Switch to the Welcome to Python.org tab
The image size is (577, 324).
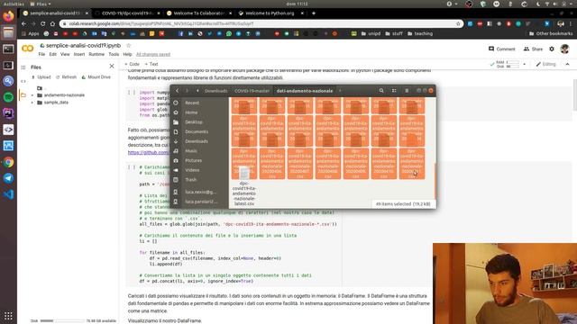coord(270,13)
